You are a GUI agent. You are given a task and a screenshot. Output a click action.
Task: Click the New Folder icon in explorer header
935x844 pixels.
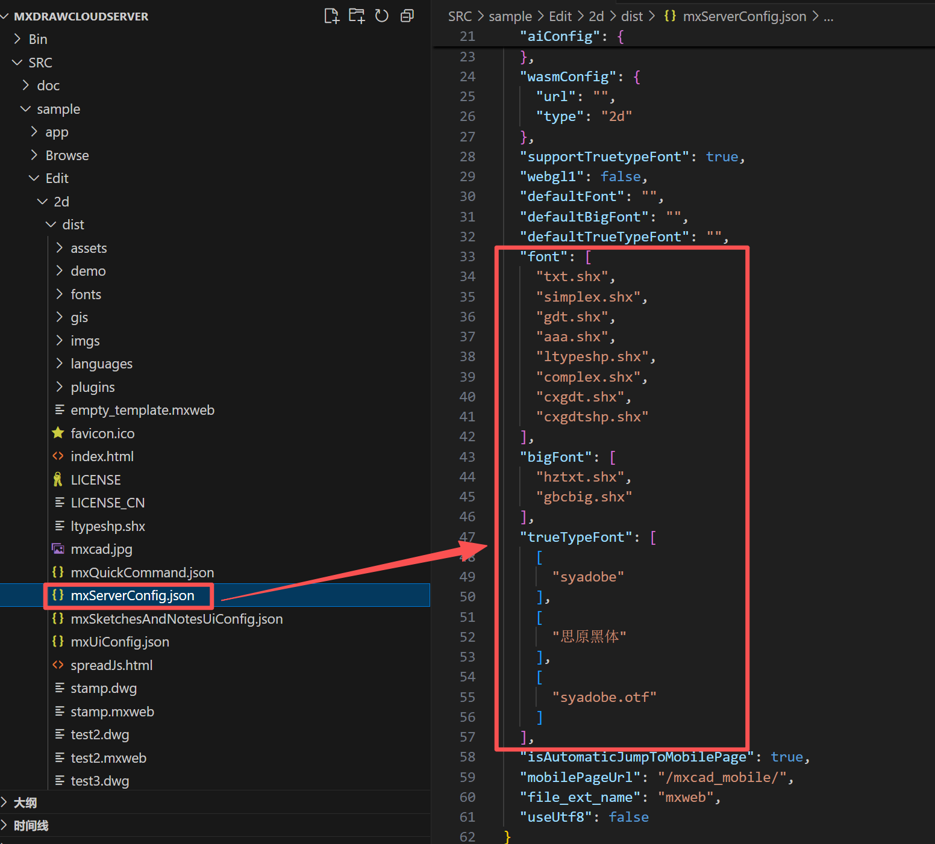pyautogui.click(x=357, y=16)
